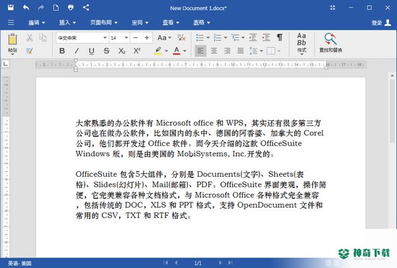This screenshot has height=268, width=397.
Task: Open the 页面布局 menu
Action: coord(104,22)
